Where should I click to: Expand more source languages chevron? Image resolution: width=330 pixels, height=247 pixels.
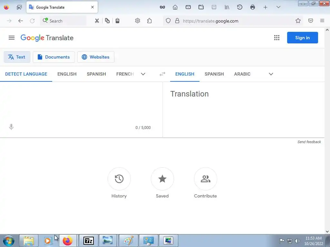(143, 74)
